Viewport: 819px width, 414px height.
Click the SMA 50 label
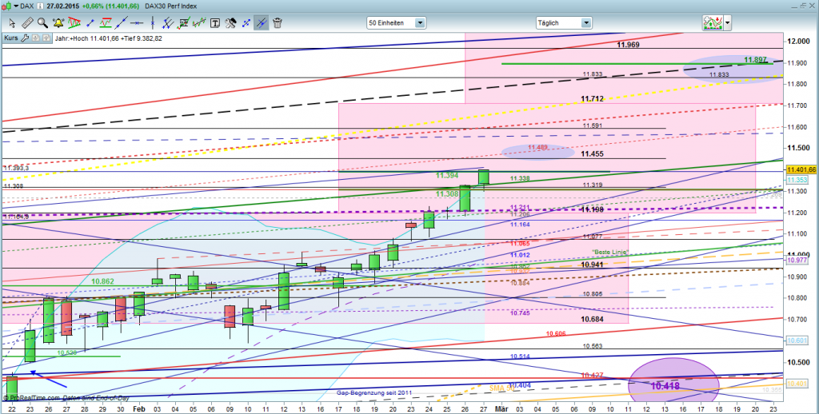pyautogui.click(x=501, y=388)
